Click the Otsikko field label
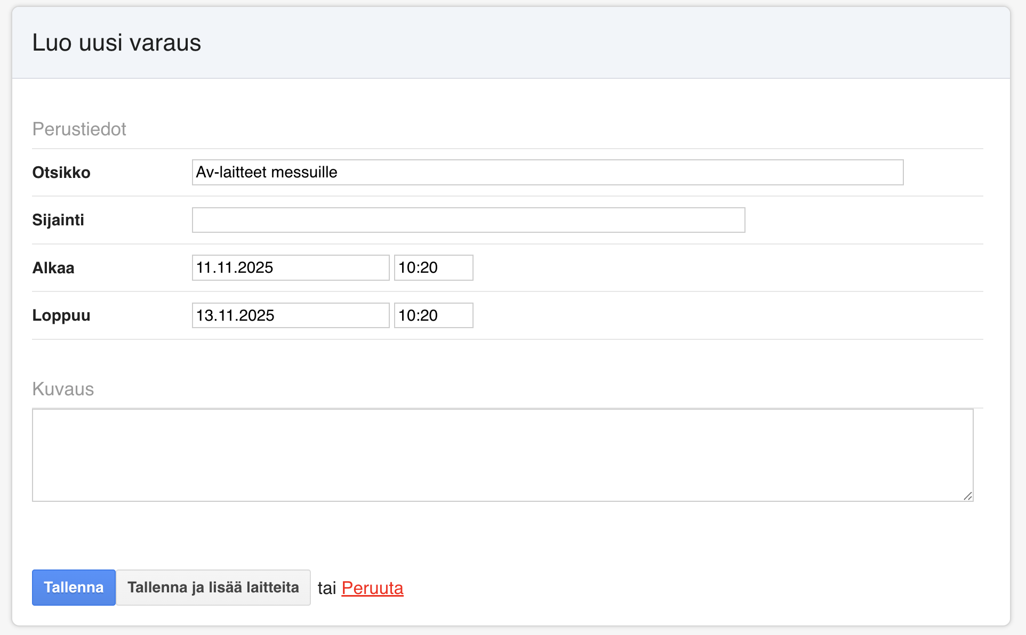Image resolution: width=1026 pixels, height=635 pixels. tap(61, 173)
